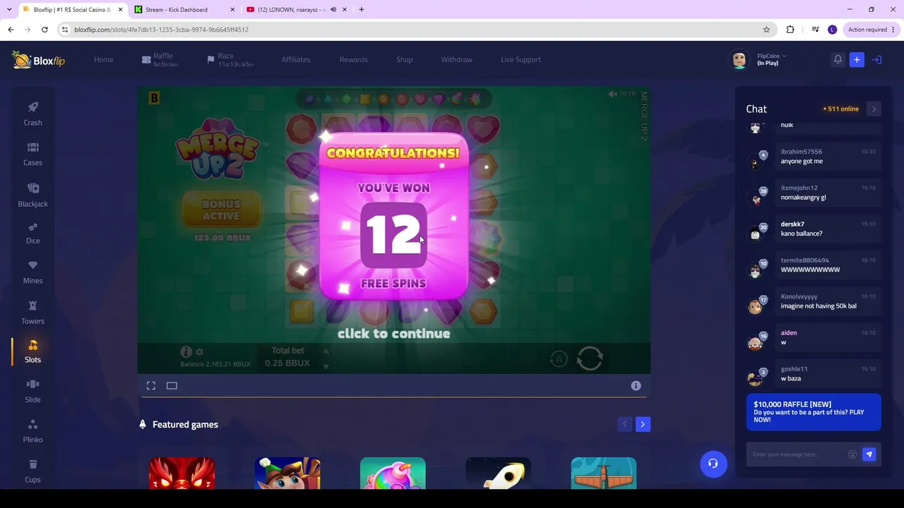Open the Mines game in sidebar
This screenshot has height=508, width=904.
pyautogui.click(x=32, y=272)
